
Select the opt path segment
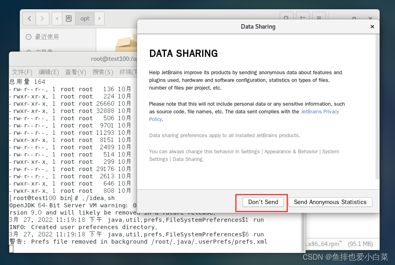[85, 19]
